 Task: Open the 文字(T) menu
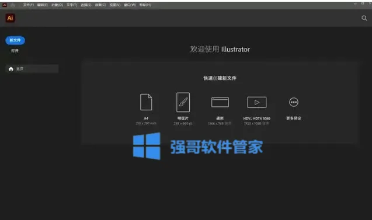72,5
